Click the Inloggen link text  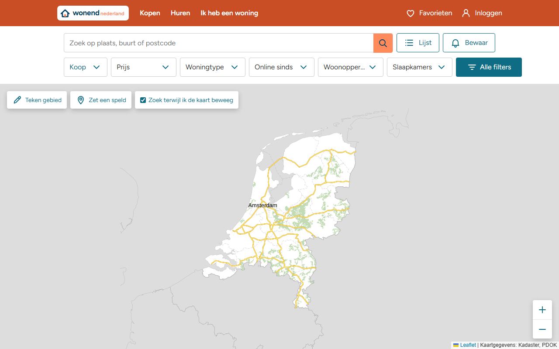tap(488, 13)
